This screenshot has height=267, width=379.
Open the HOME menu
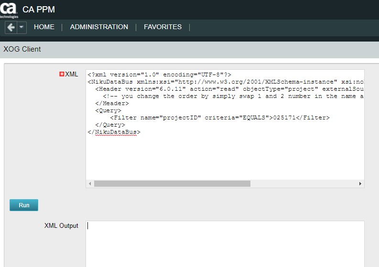tap(44, 27)
